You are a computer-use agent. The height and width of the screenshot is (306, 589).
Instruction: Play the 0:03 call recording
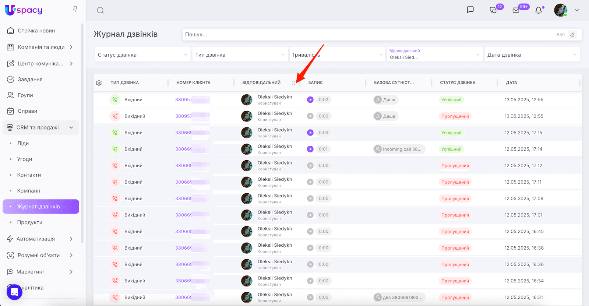(x=310, y=133)
